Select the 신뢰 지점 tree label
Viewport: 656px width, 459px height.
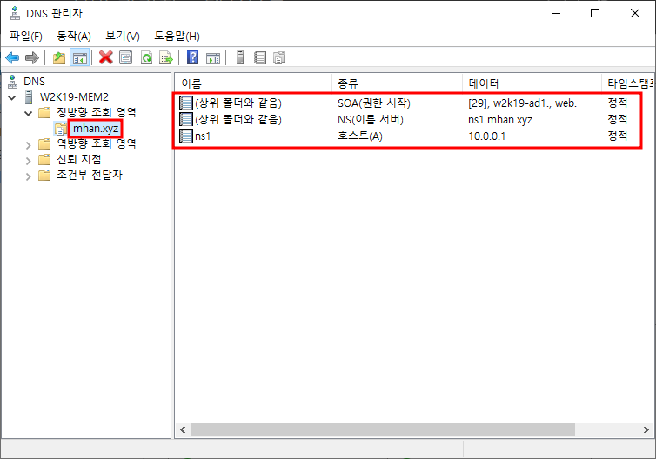click(78, 159)
